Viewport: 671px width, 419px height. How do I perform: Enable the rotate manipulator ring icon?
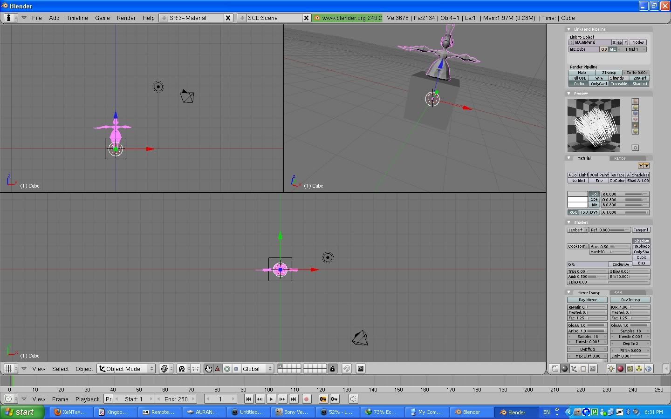pos(227,369)
